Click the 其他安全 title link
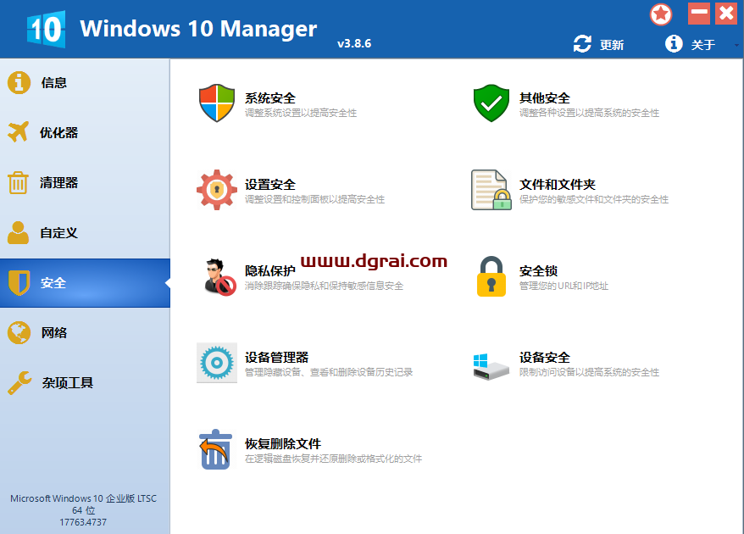744x534 pixels. [545, 98]
